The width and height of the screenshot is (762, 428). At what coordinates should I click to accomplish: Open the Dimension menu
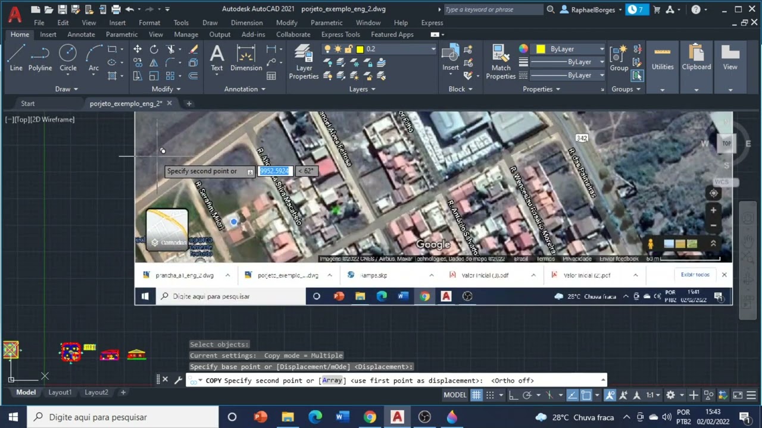pyautogui.click(x=246, y=23)
